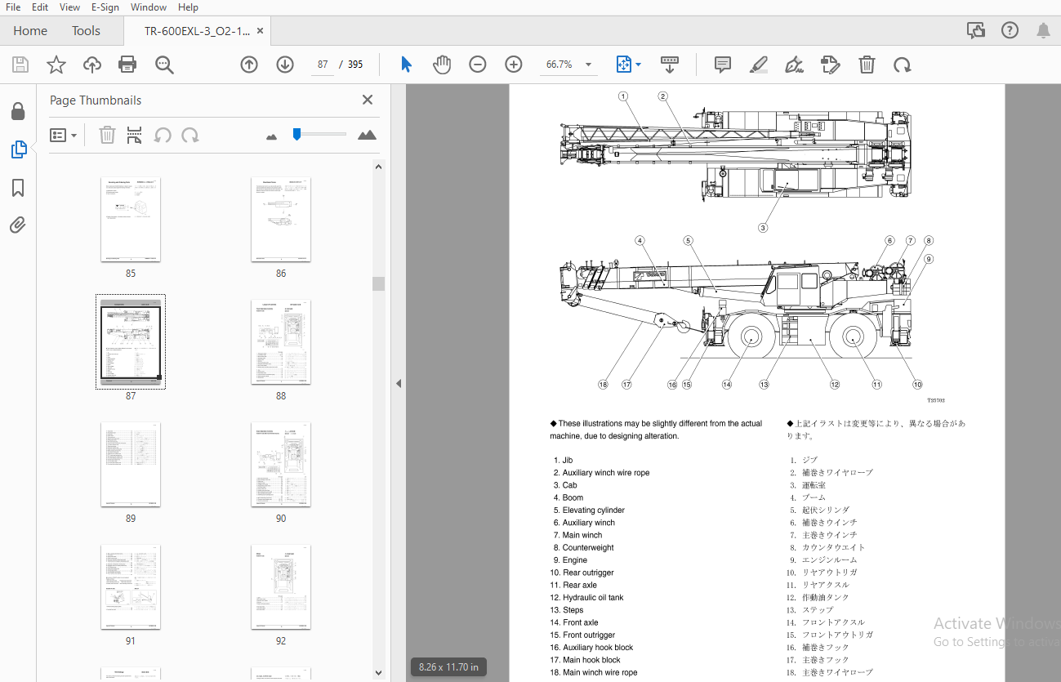Click the edit PDF stamp icon
The width and height of the screenshot is (1061, 682).
tap(831, 65)
